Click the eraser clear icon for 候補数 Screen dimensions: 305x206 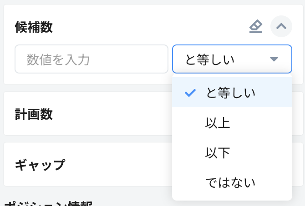pyautogui.click(x=256, y=27)
